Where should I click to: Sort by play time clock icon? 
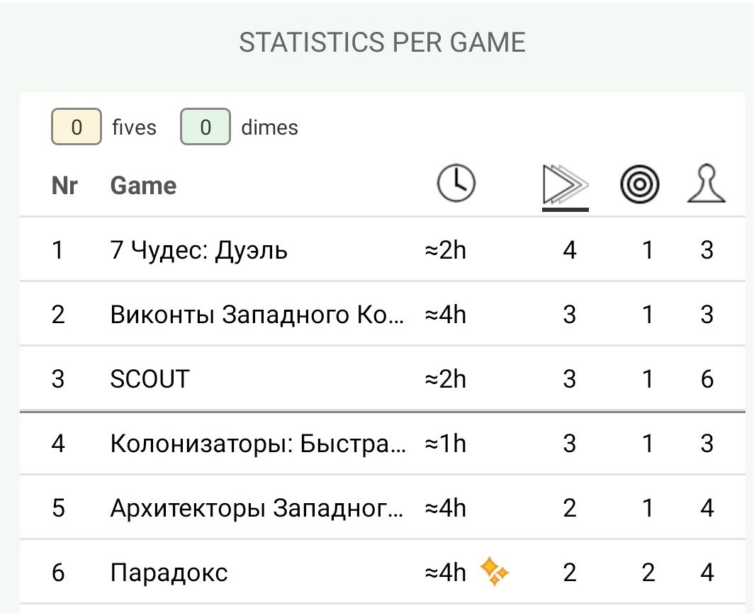pyautogui.click(x=456, y=185)
